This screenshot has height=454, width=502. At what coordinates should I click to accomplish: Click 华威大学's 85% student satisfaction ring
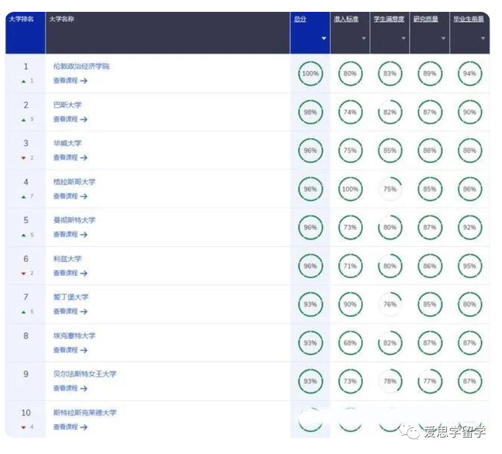pyautogui.click(x=390, y=150)
